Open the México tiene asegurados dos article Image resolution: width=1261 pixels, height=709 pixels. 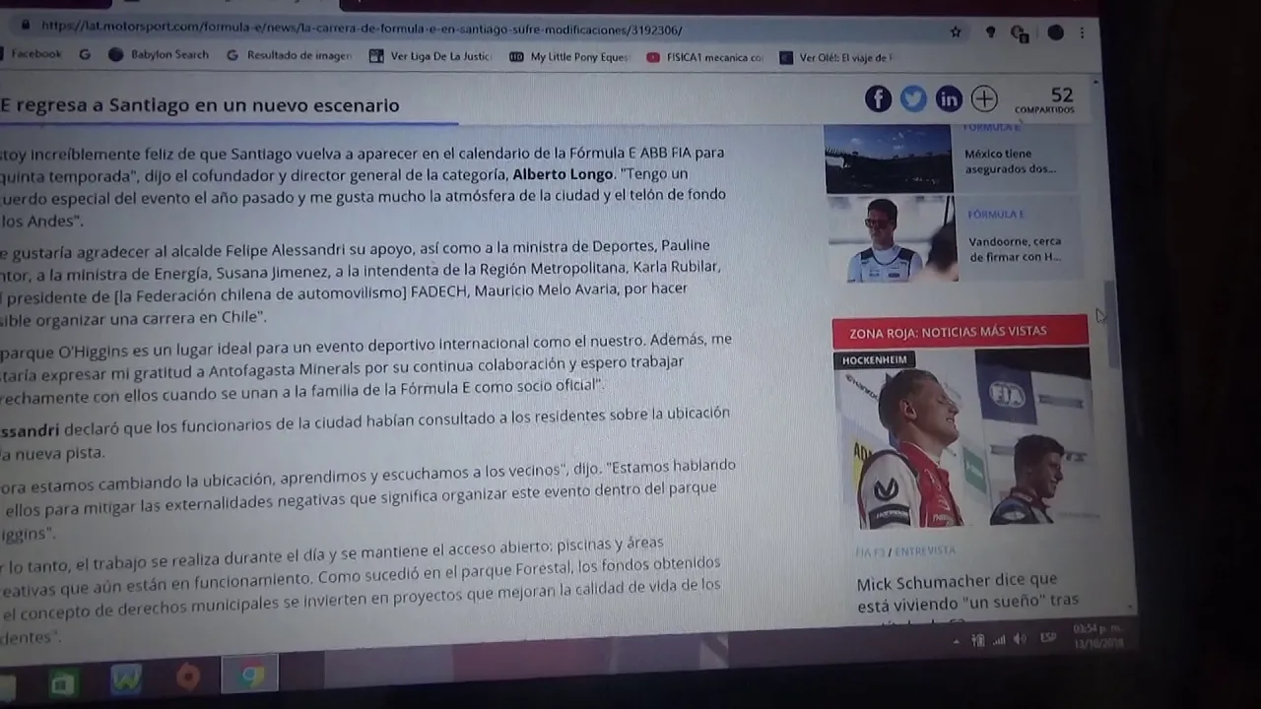tap(1010, 161)
